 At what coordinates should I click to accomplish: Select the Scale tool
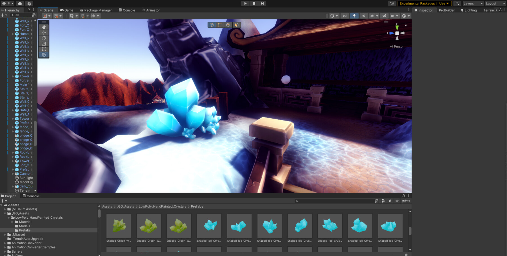click(x=43, y=44)
